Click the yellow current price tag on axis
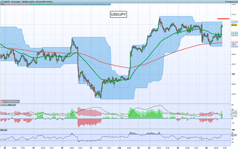238x149 pixels. (x=234, y=25)
